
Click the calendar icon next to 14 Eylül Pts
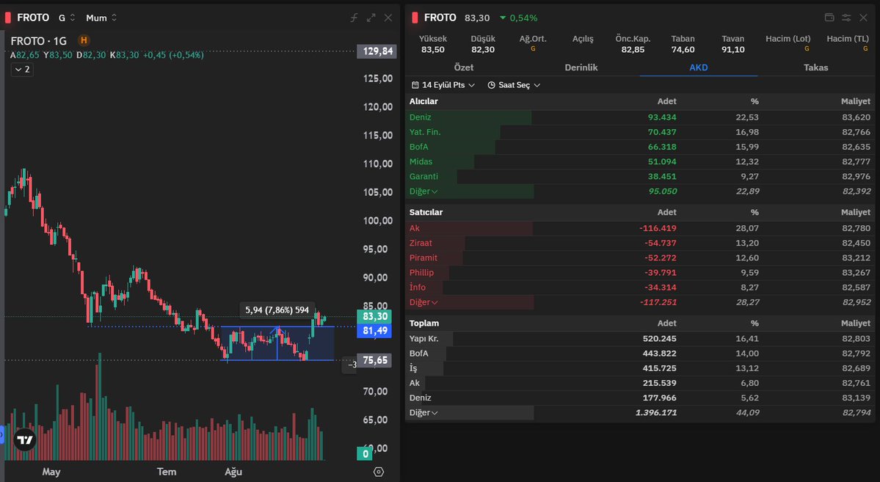[x=415, y=85]
